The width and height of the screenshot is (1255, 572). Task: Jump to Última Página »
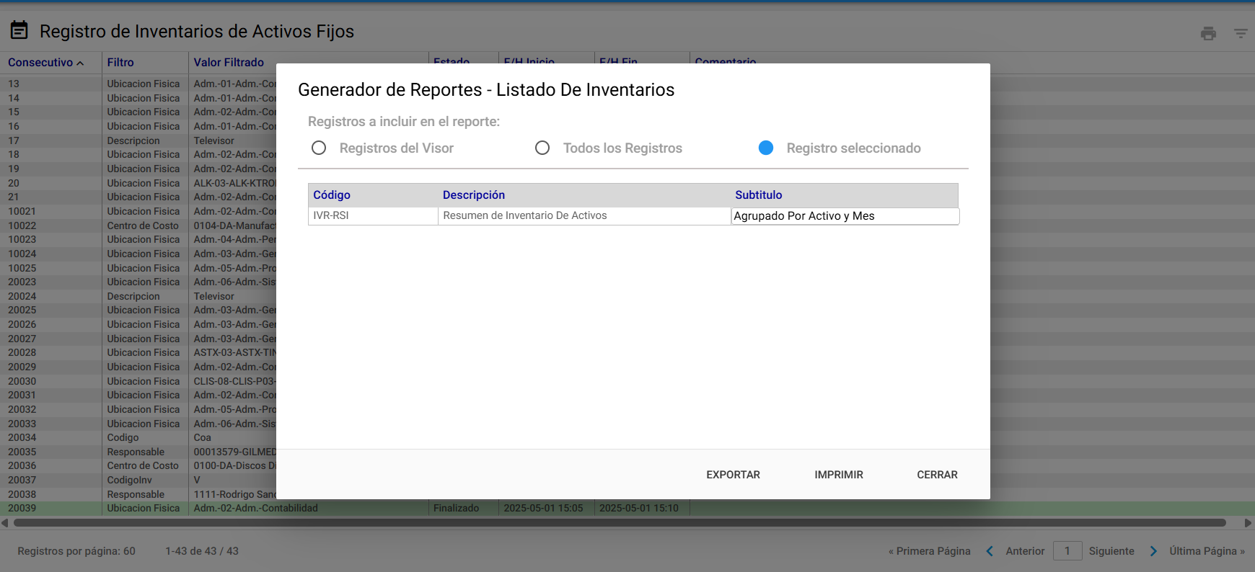pos(1207,551)
